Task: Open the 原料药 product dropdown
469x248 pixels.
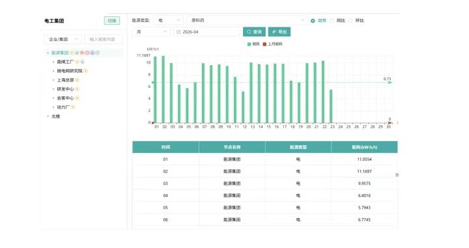Action: pyautogui.click(x=247, y=20)
